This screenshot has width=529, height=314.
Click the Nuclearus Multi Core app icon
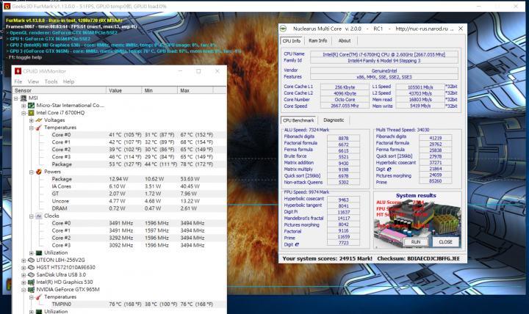point(284,29)
